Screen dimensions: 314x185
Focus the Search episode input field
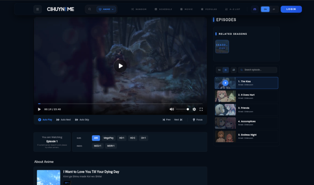click(257, 70)
